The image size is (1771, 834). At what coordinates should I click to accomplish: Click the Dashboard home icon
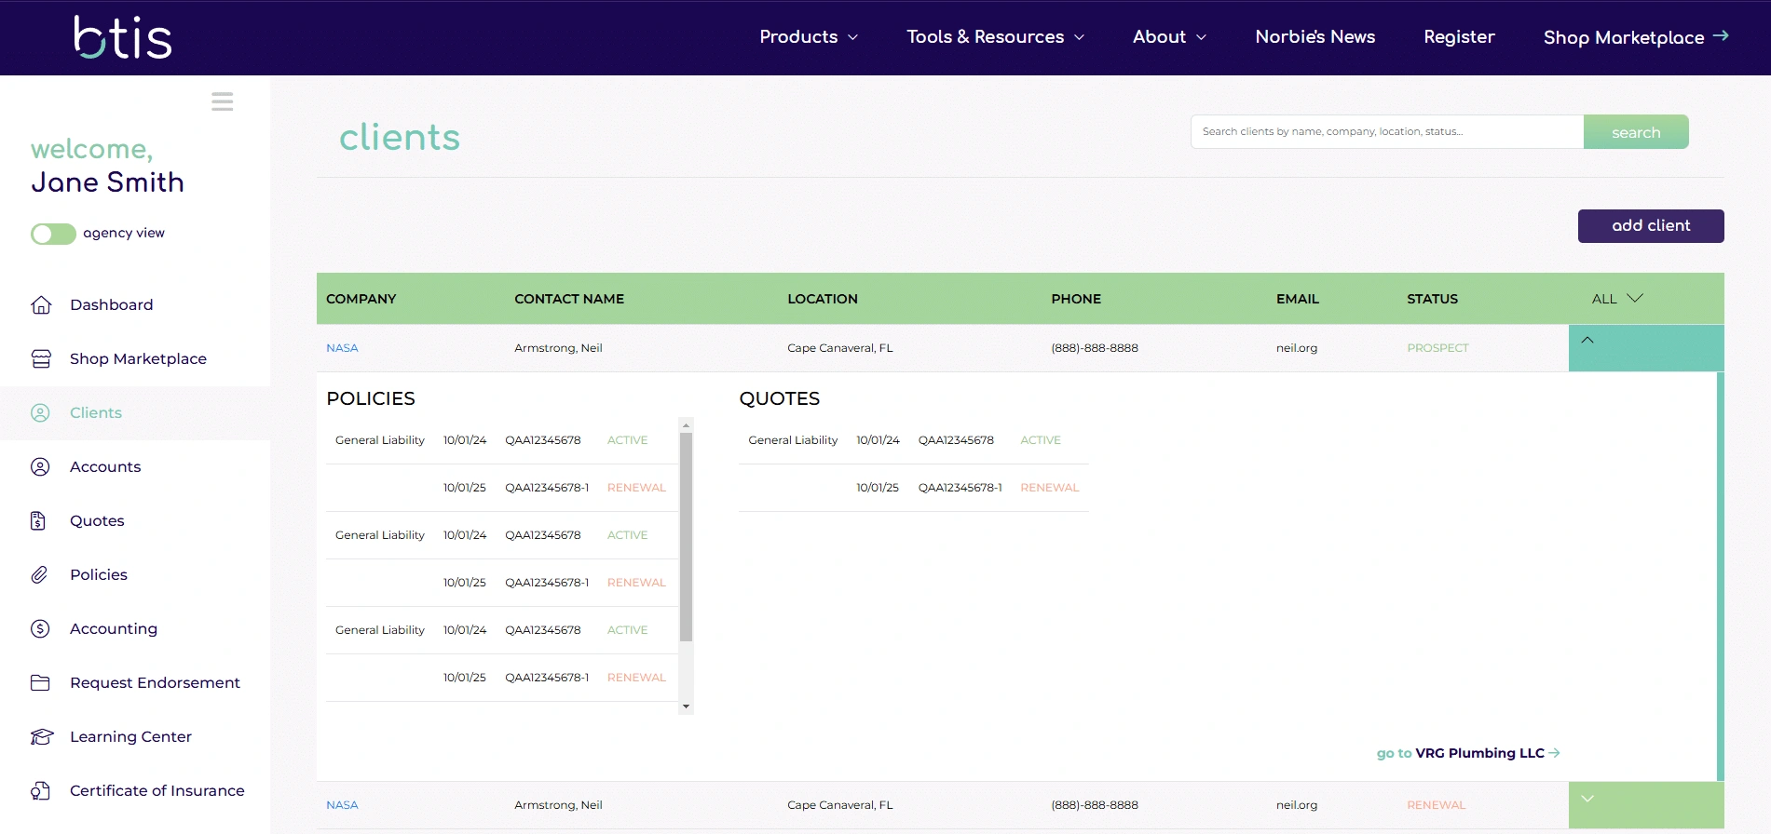click(x=41, y=305)
